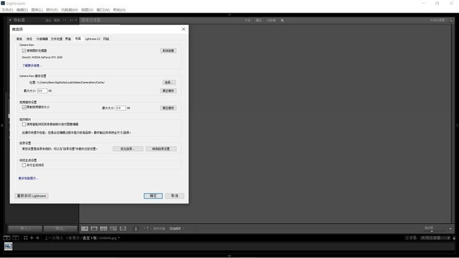Switch to the 预设 preferences tab
Screen dimensions: 459x258
tap(29, 39)
